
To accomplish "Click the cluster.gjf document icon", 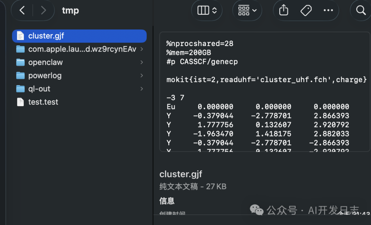I will 20,36.
